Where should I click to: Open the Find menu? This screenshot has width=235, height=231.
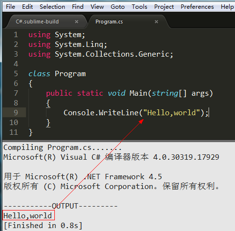78,7
